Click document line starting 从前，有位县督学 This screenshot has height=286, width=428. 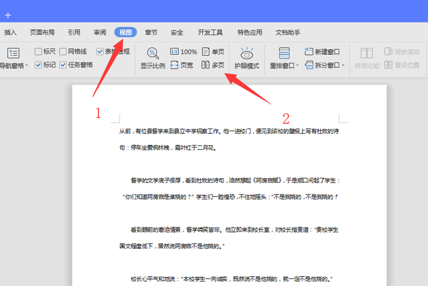pos(229,131)
